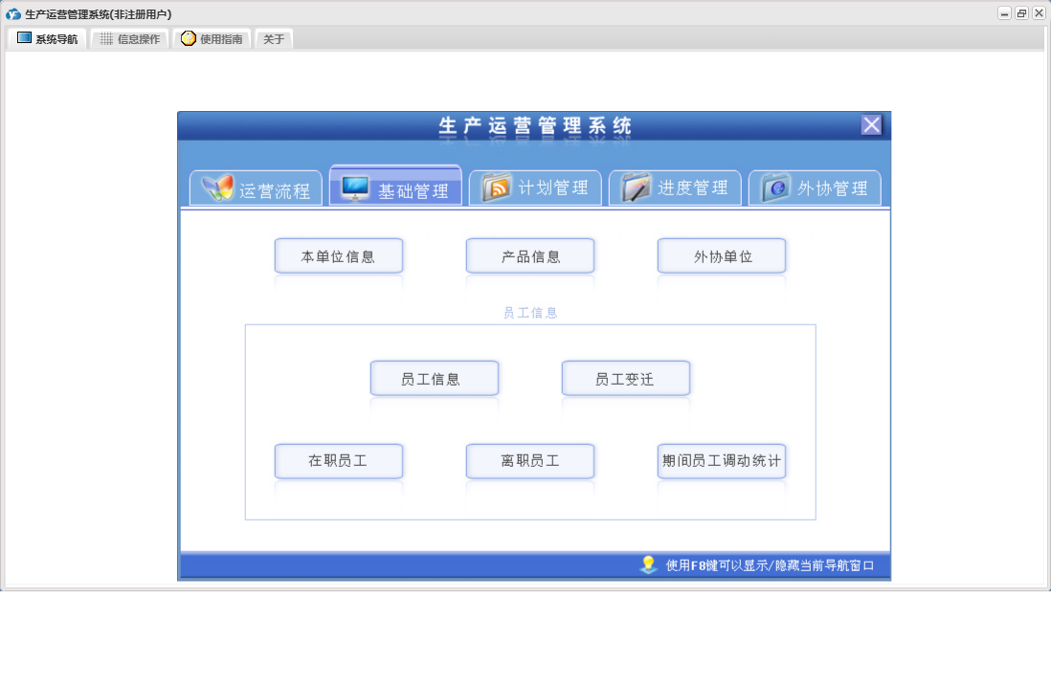The image size is (1051, 685).
Task: Open the 使用指南 menu tab
Action: (x=212, y=39)
